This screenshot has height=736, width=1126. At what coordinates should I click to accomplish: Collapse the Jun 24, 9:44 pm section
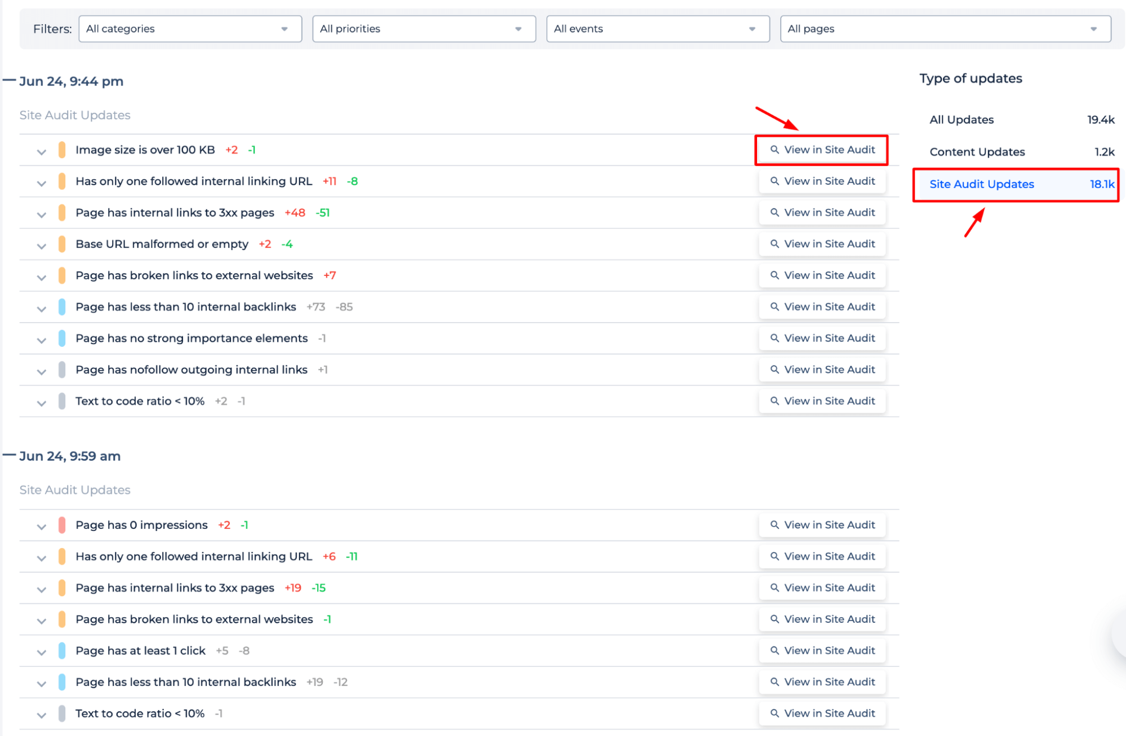[8, 81]
